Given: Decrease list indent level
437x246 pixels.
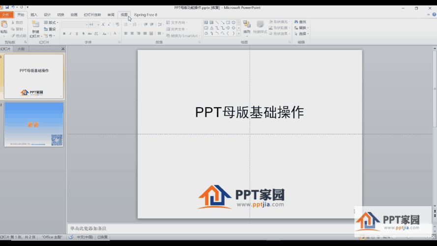Looking at the screenshot, I should click(x=146, y=25).
